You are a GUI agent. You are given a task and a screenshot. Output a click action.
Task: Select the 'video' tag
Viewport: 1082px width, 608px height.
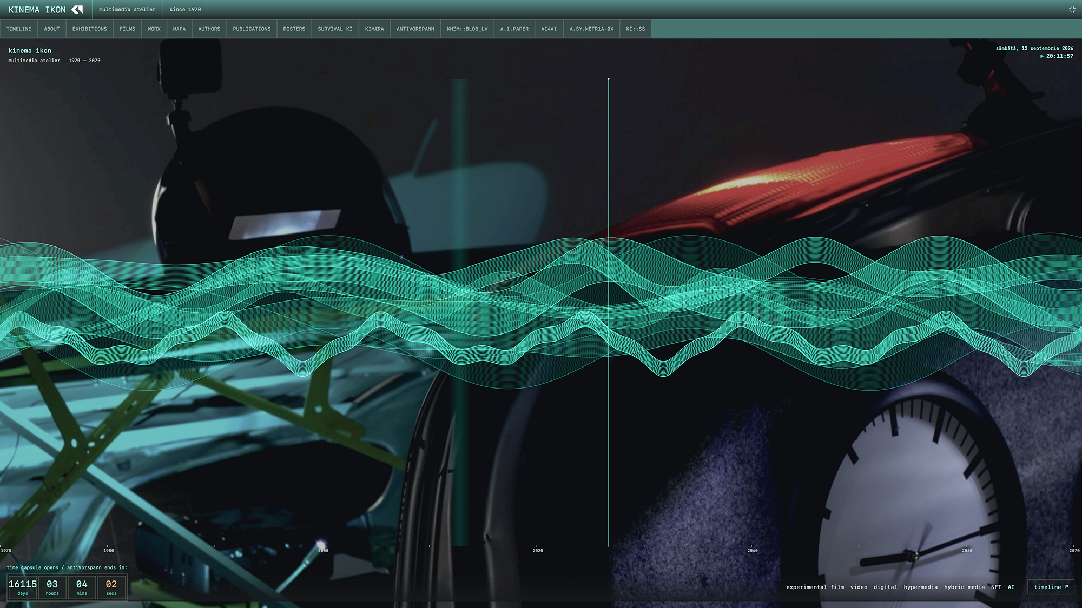click(859, 587)
